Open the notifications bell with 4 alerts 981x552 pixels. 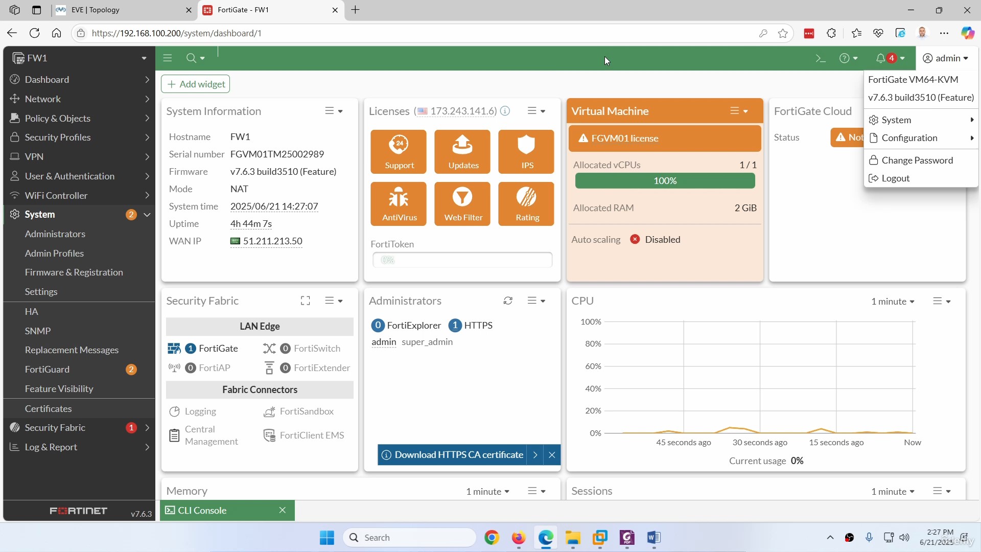[890, 58]
